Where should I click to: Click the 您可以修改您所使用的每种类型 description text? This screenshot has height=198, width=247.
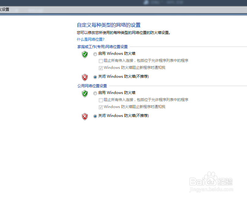124,33
